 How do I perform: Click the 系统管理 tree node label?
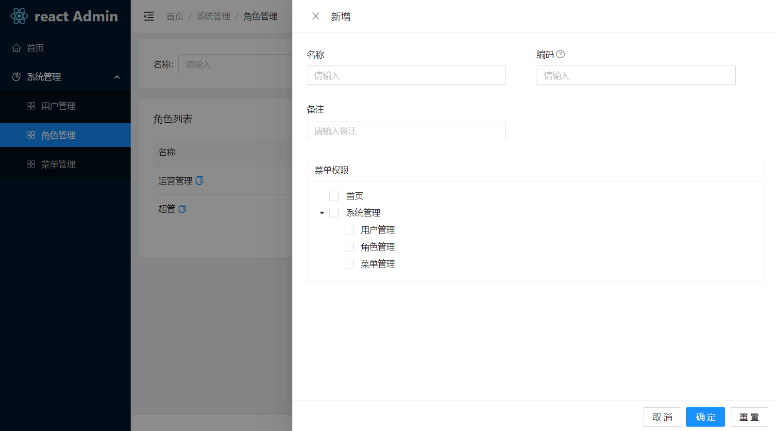click(x=363, y=213)
